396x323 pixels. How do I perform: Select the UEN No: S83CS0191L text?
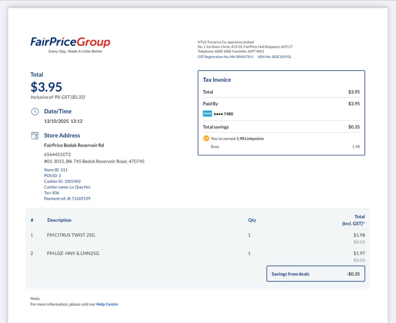click(274, 57)
